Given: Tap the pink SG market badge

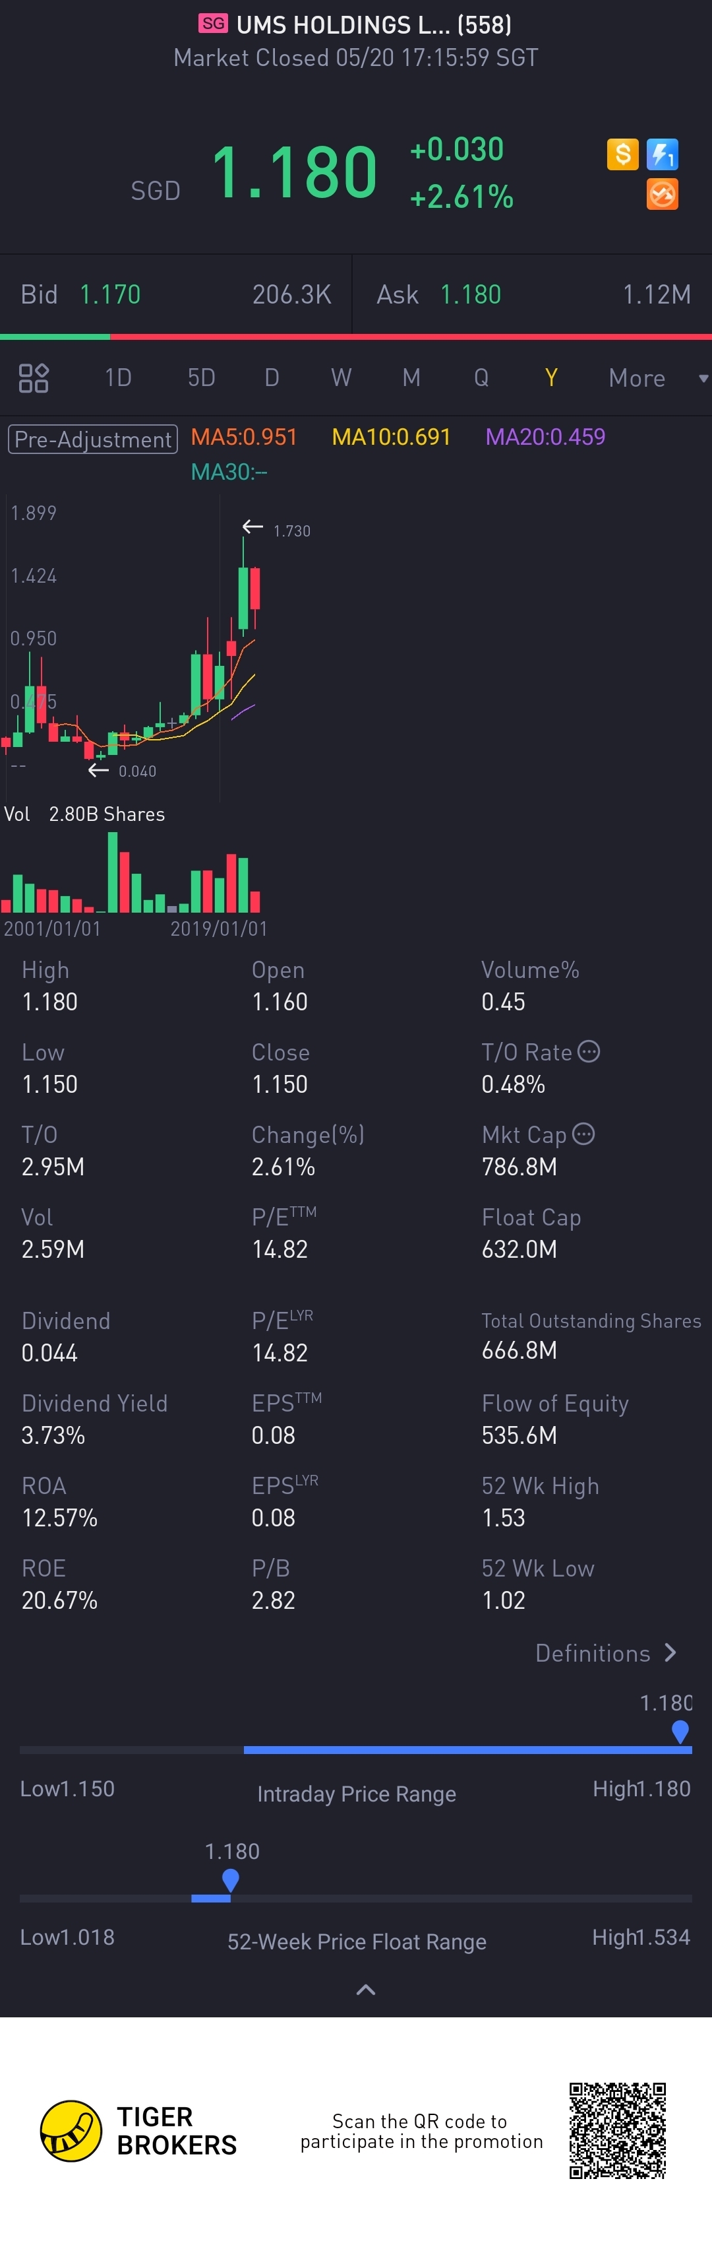Looking at the screenshot, I should (x=213, y=24).
